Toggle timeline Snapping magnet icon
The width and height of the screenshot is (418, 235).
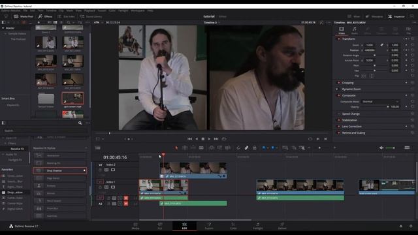tap(238, 148)
